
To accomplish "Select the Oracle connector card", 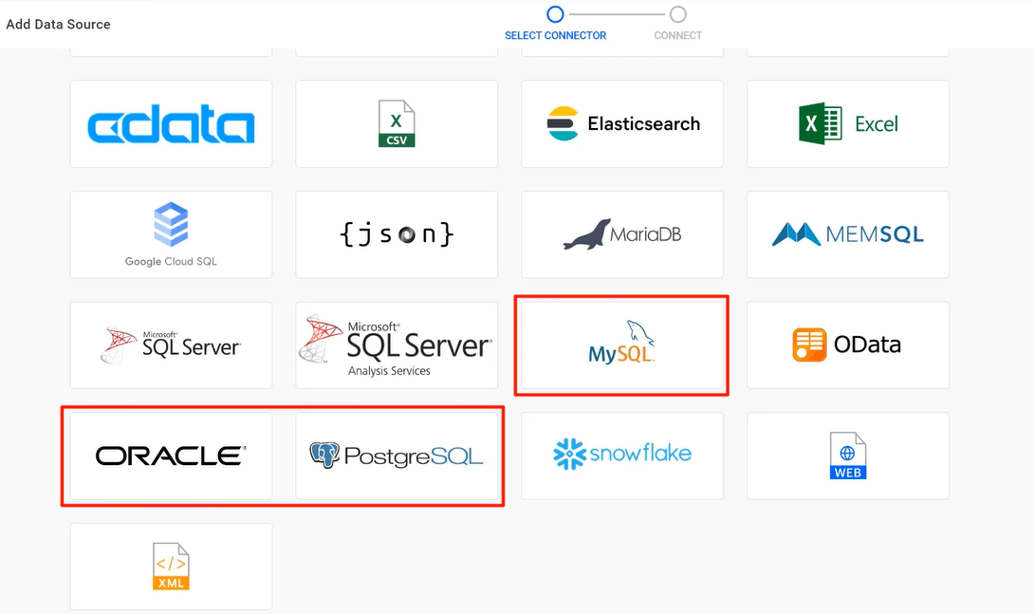I will (x=171, y=456).
